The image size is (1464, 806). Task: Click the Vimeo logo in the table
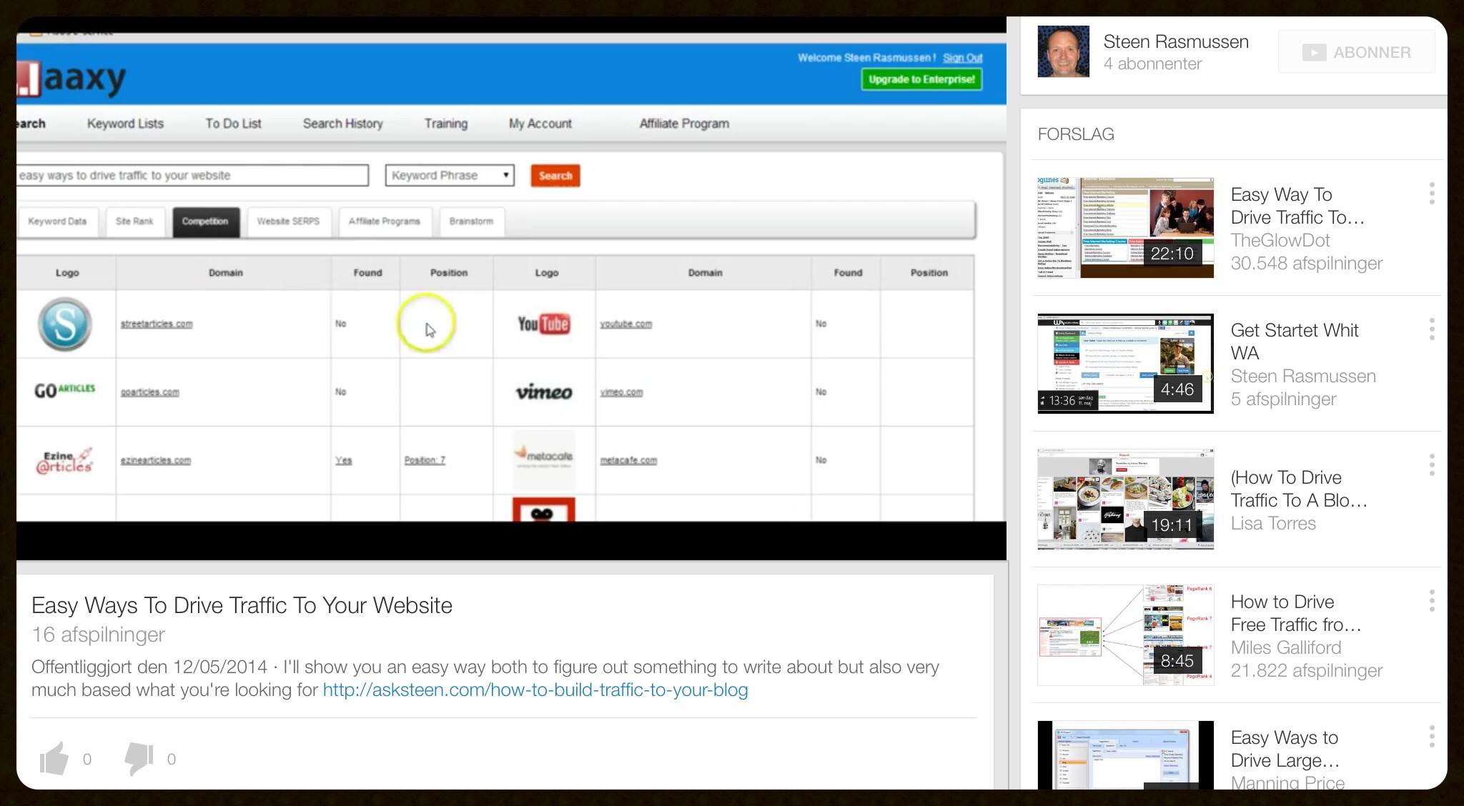[x=544, y=392]
